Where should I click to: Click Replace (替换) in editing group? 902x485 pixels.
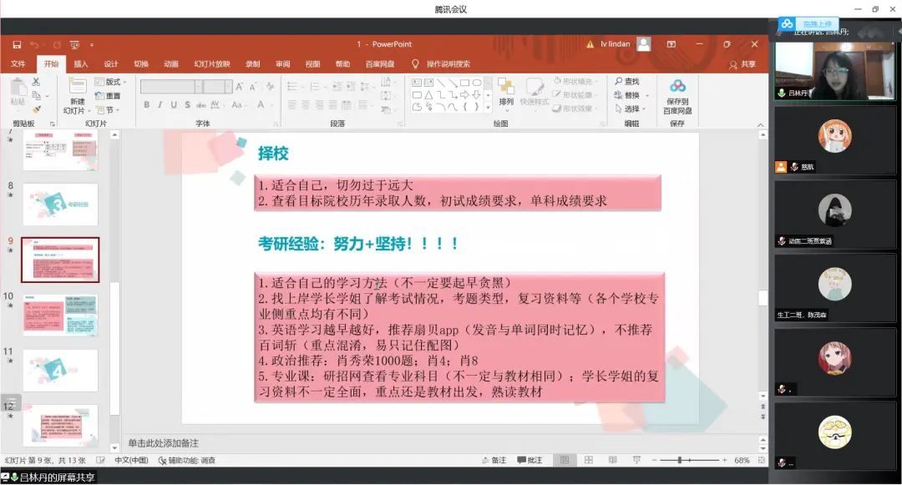(x=626, y=95)
